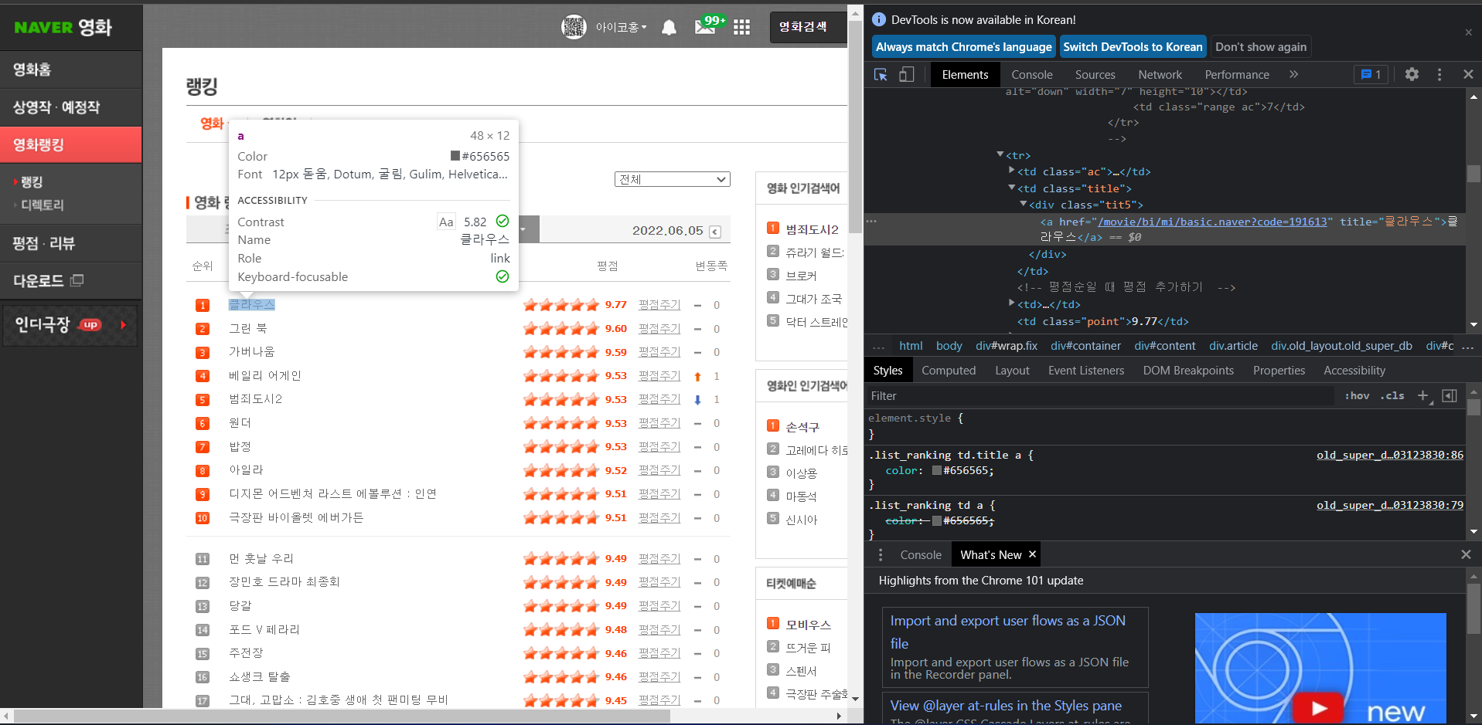Expand the collapsed td node

(x=1012, y=304)
